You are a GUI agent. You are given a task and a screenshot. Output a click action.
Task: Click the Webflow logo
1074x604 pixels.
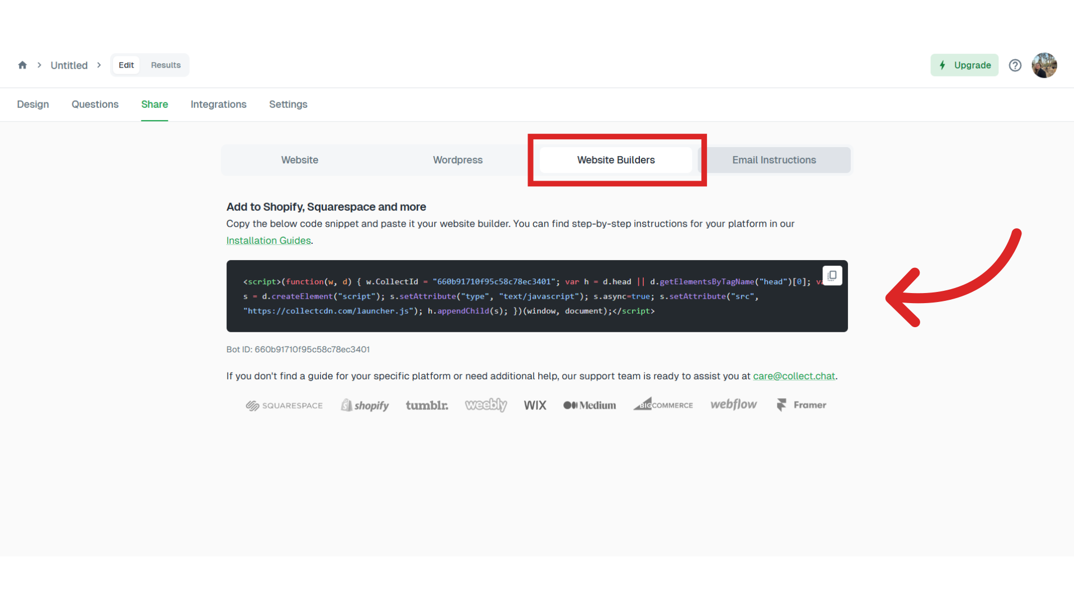pyautogui.click(x=733, y=404)
